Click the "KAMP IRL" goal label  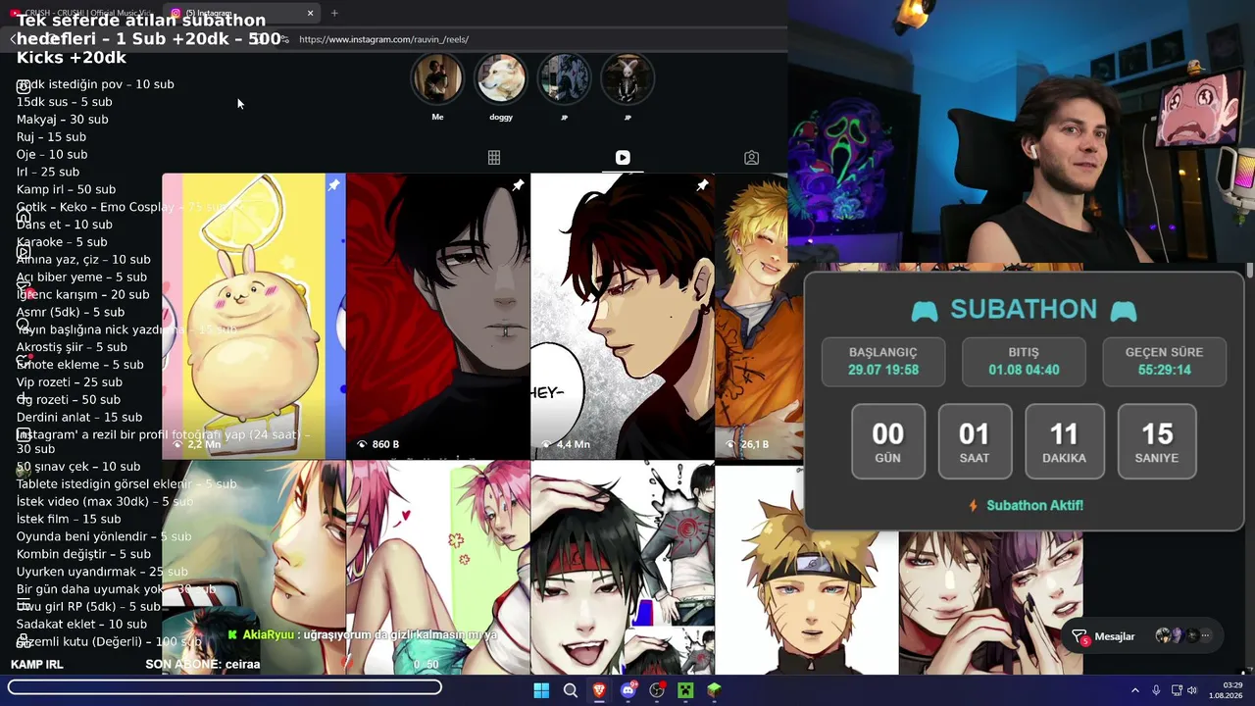point(37,664)
